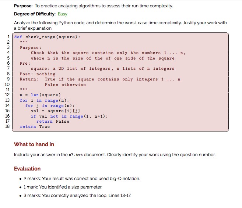This screenshot has width=242, height=208.
Task: Click 'for i in range(n):' line
Action: 44,100
